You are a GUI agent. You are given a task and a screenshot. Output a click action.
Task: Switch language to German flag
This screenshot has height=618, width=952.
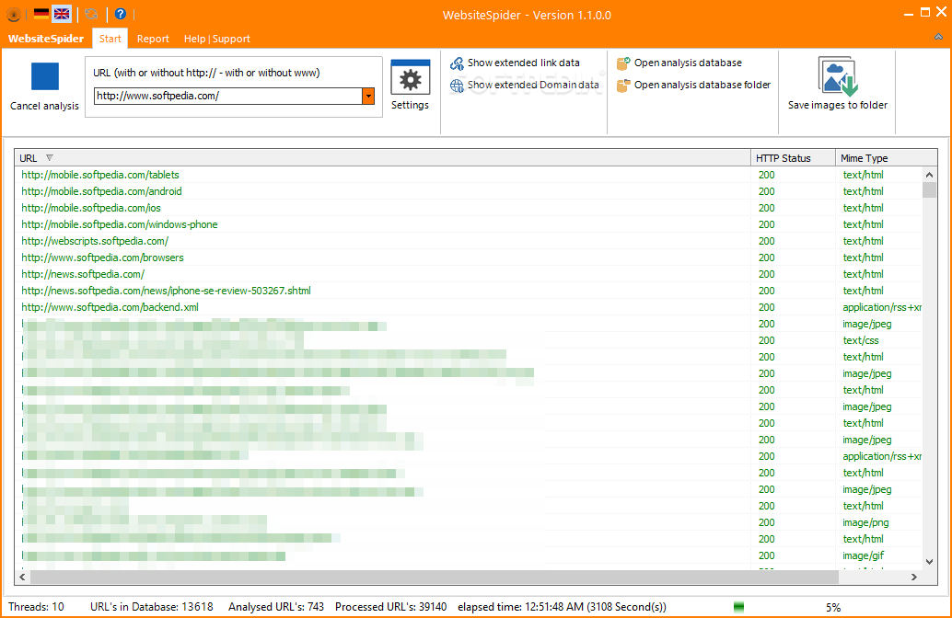[x=41, y=14]
